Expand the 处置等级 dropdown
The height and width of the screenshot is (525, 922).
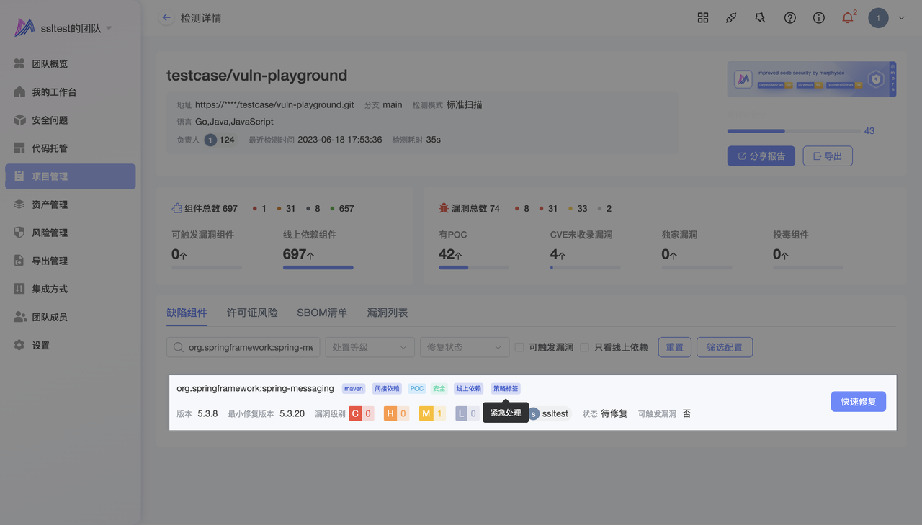pyautogui.click(x=370, y=347)
